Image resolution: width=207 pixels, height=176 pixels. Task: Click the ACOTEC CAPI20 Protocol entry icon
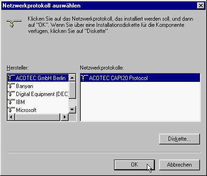[x=84, y=78]
